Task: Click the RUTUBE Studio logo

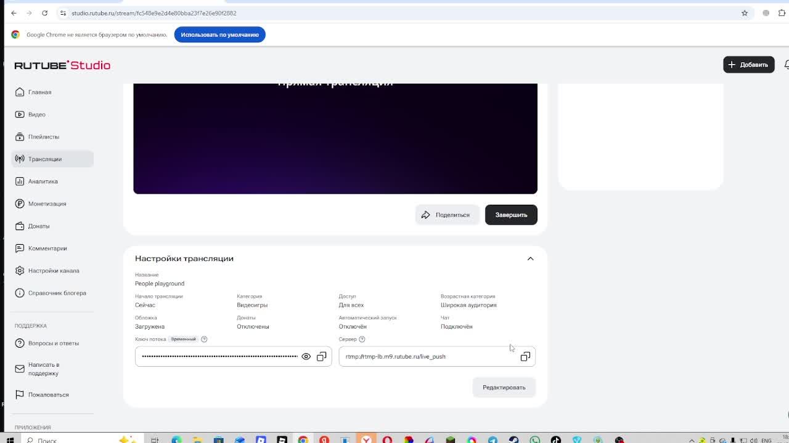Action: tap(62, 65)
